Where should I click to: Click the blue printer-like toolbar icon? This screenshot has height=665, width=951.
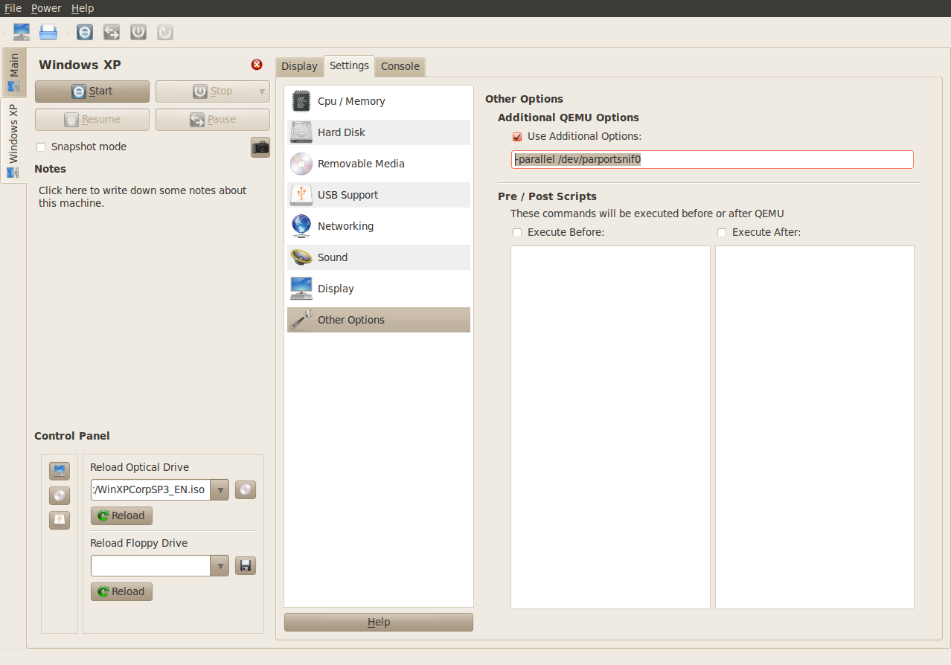[x=48, y=32]
